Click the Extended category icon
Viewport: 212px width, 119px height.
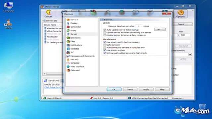click(68, 70)
